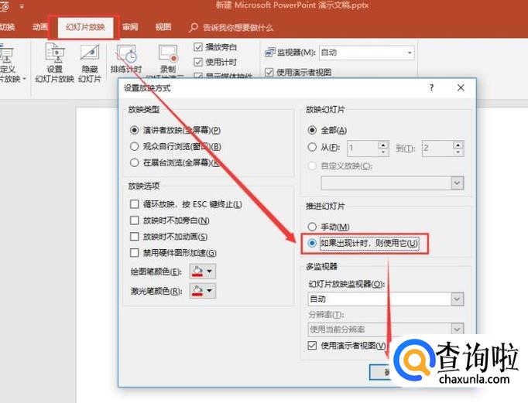Switch to the 动画 tab
Viewport: 528px width, 403px height.
(x=40, y=27)
